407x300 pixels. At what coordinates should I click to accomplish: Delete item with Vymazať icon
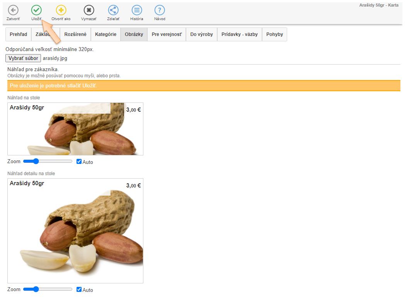pos(89,10)
